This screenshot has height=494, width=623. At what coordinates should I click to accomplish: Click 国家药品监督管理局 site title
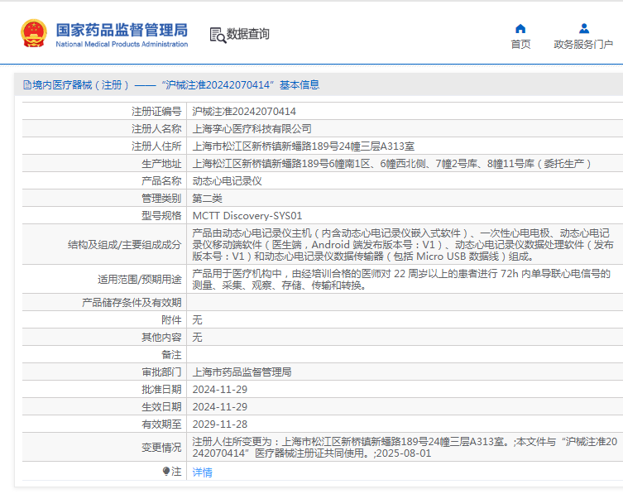click(122, 31)
